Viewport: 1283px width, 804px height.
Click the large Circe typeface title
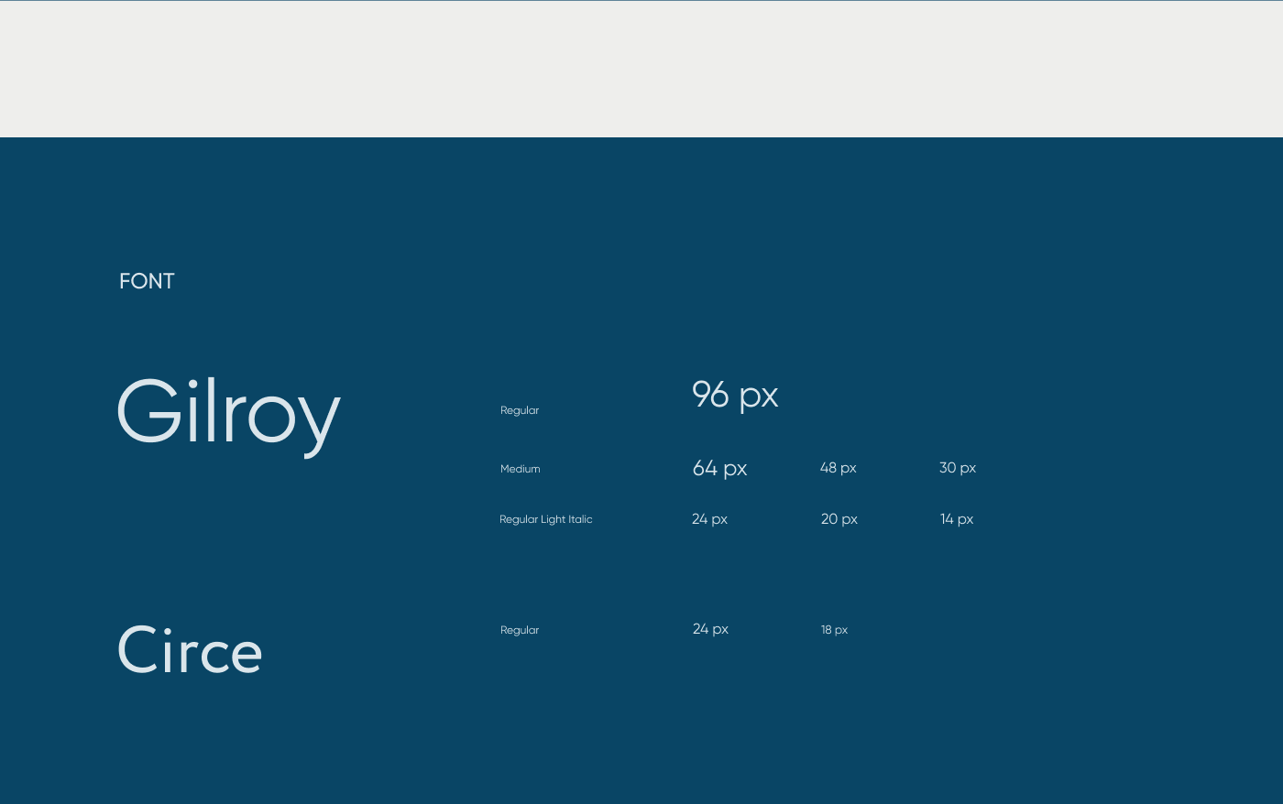coord(190,651)
